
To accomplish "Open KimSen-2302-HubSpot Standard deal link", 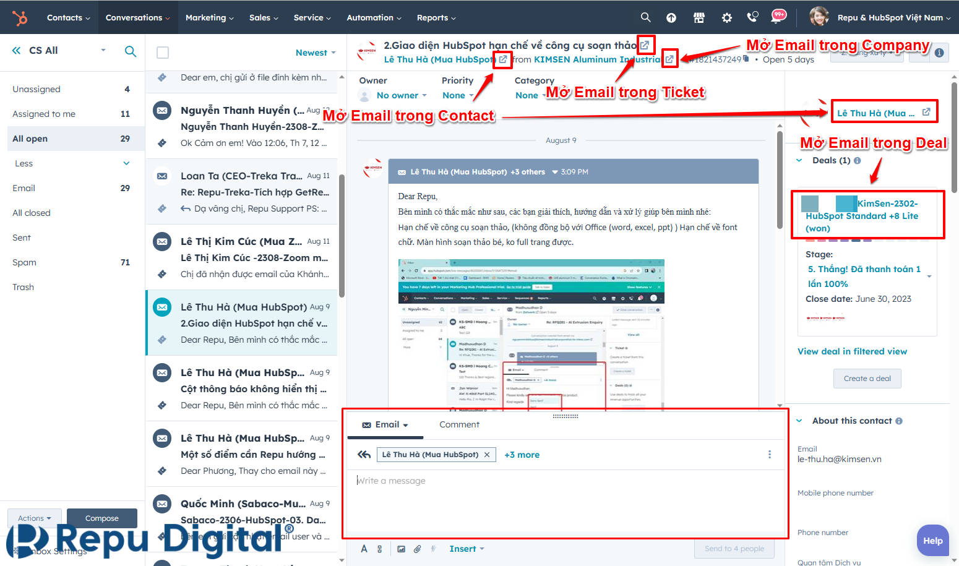I will click(862, 216).
